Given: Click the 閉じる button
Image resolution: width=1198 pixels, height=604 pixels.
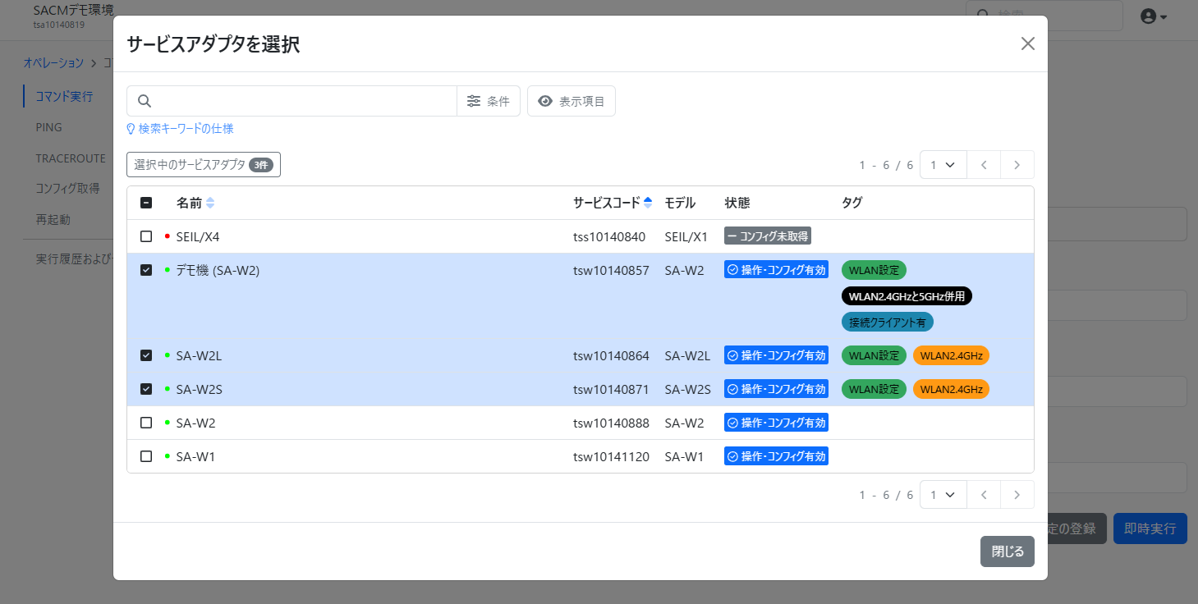Looking at the screenshot, I should [1007, 551].
